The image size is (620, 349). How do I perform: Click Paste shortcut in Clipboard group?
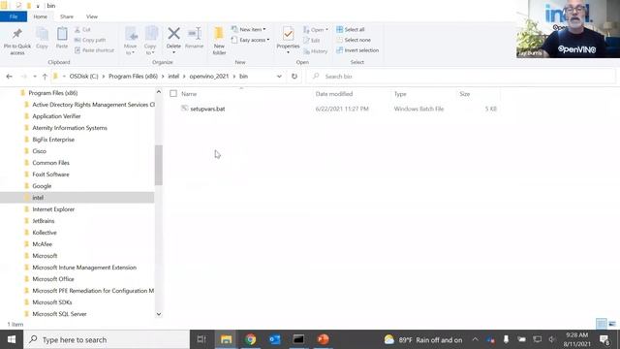pyautogui.click(x=95, y=50)
